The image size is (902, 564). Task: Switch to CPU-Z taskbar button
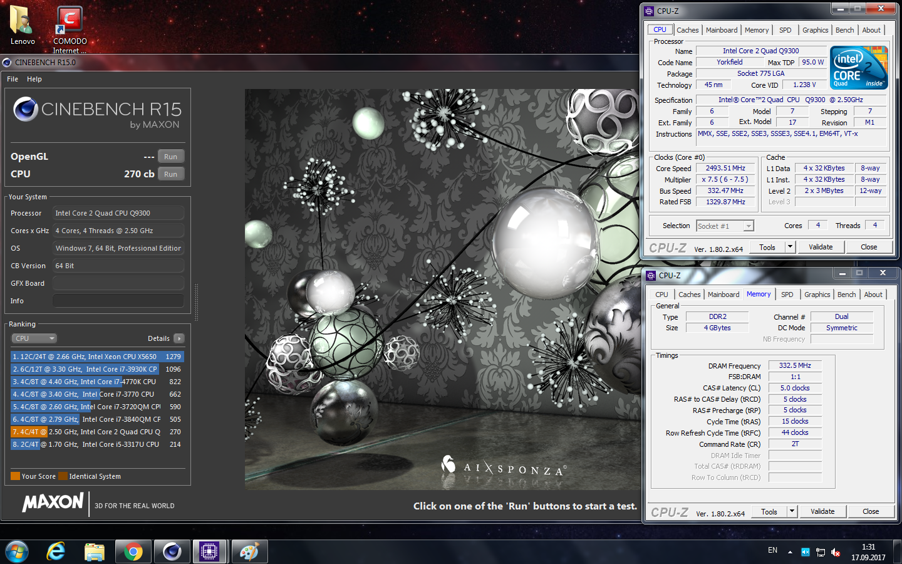pos(210,551)
